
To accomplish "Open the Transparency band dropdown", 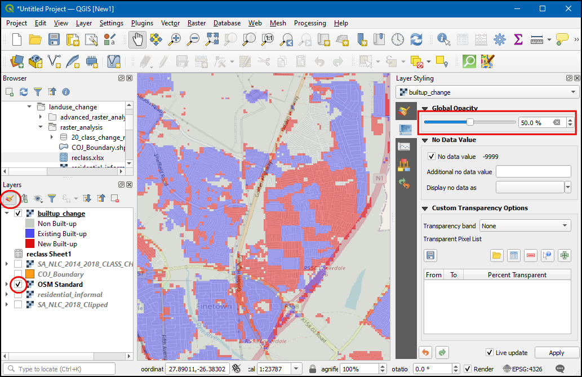I will coord(525,226).
